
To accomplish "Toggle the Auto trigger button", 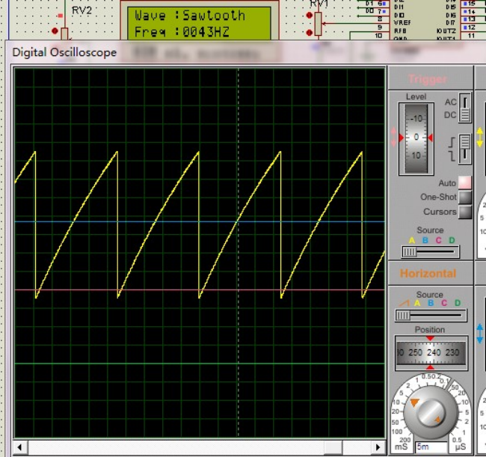I will 464,183.
